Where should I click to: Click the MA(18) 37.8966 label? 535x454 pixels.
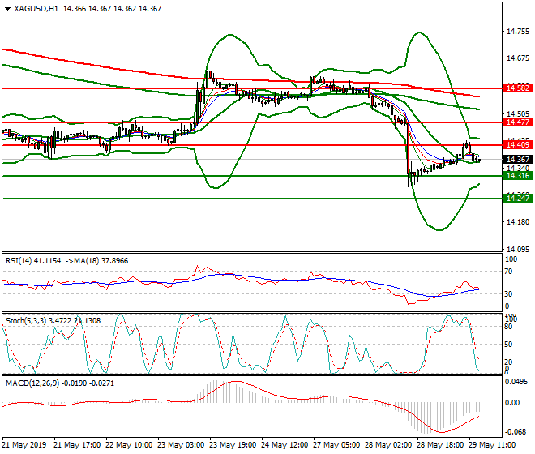click(101, 261)
